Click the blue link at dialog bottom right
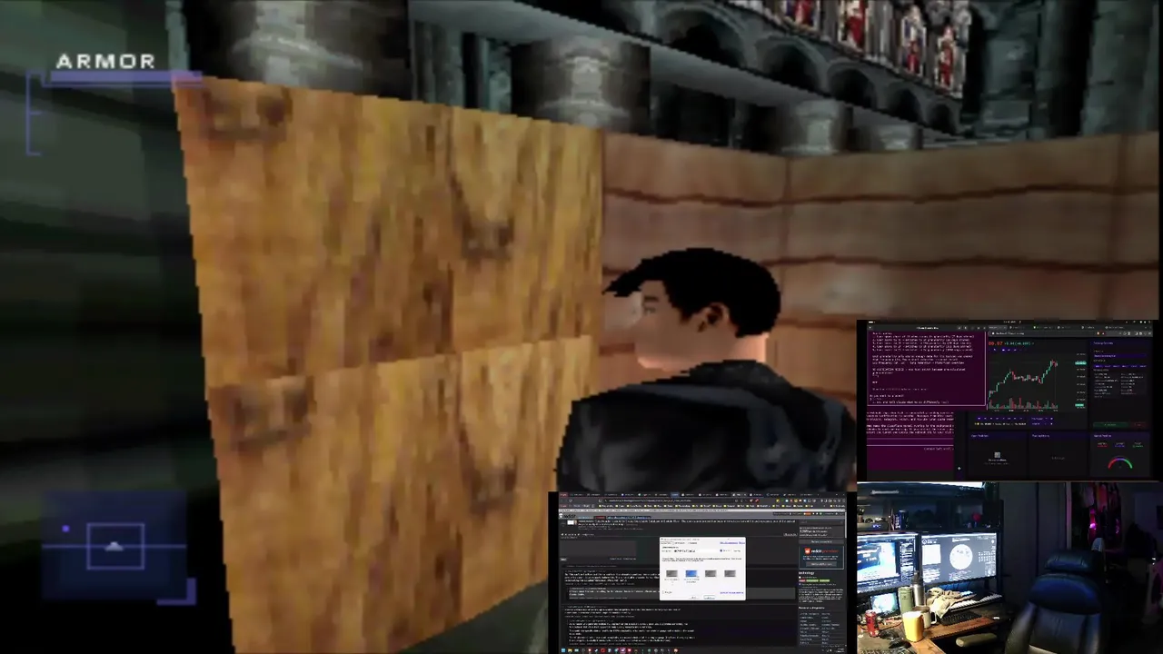The height and width of the screenshot is (654, 1163). tap(731, 592)
